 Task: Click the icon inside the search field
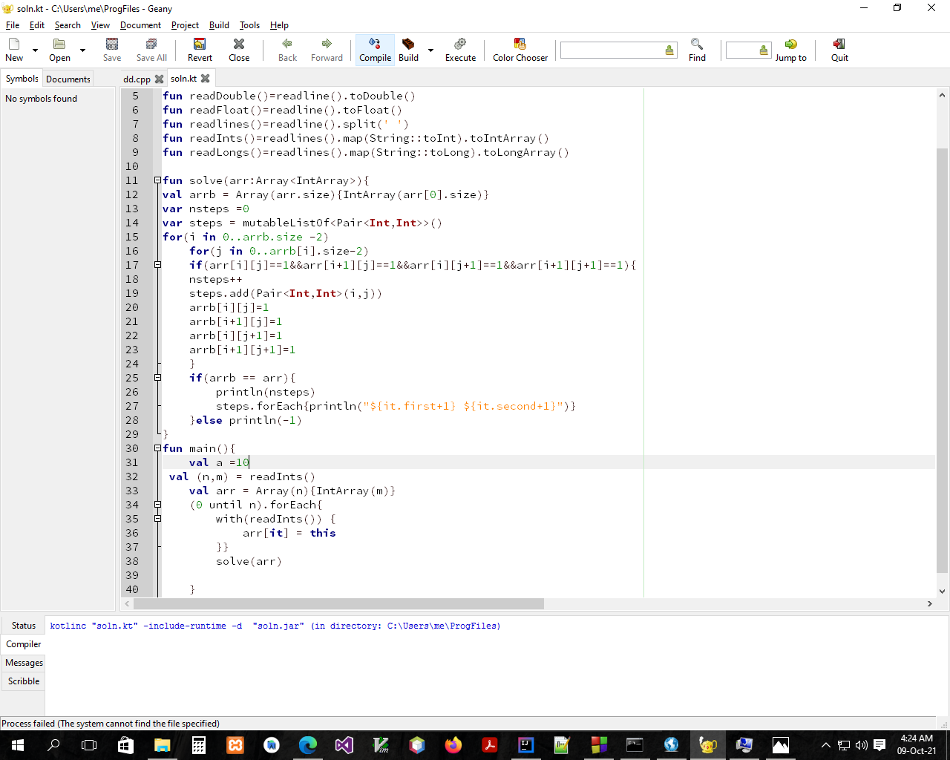pyautogui.click(x=669, y=50)
